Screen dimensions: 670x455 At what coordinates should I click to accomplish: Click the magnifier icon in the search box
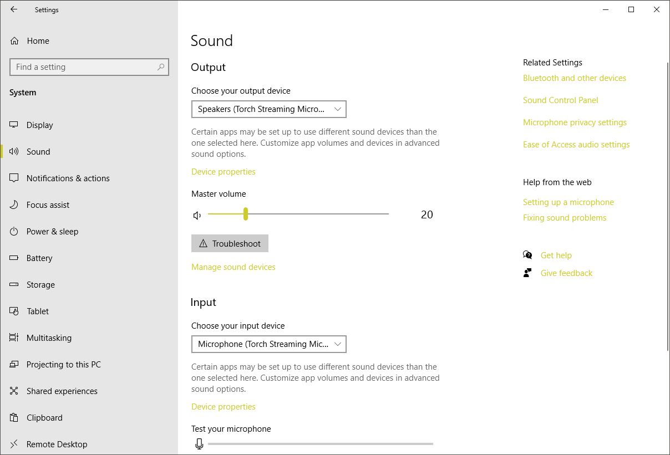click(161, 67)
